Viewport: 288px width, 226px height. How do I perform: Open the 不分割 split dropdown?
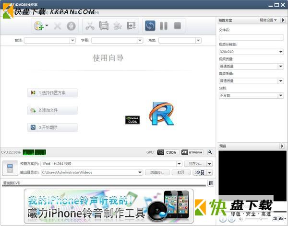(x=251, y=95)
